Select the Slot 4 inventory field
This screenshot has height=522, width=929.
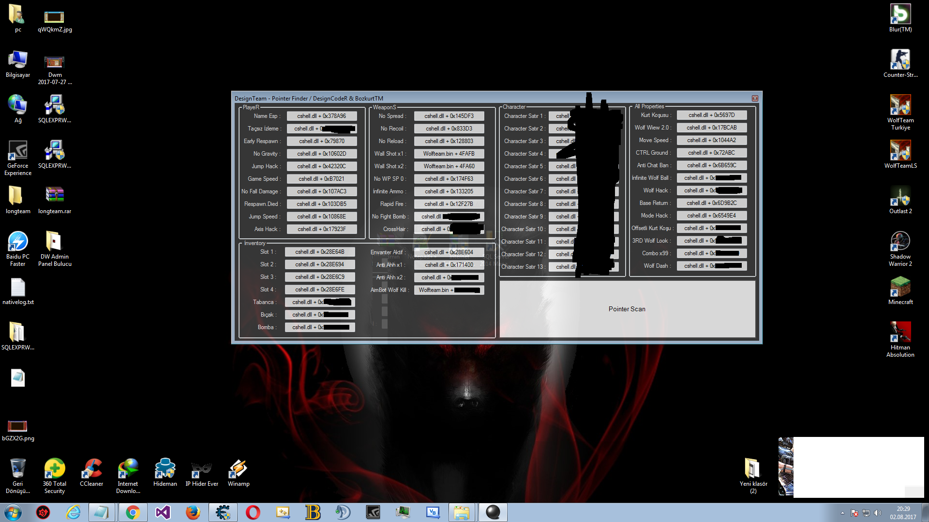point(320,290)
